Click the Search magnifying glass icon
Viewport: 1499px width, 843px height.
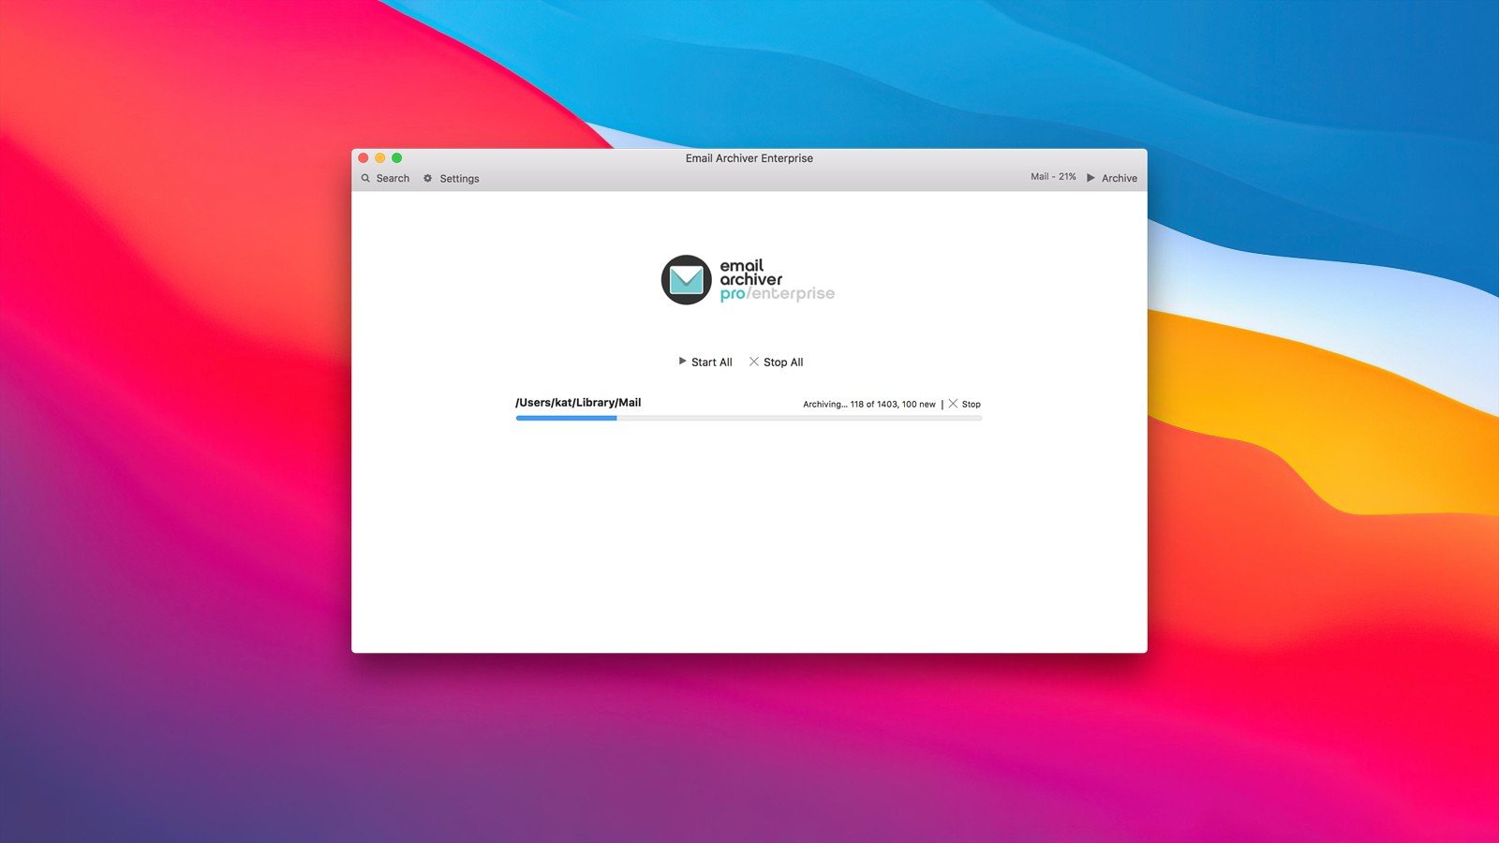(x=365, y=178)
